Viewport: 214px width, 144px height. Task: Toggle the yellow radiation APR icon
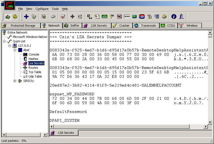pos(15,17)
